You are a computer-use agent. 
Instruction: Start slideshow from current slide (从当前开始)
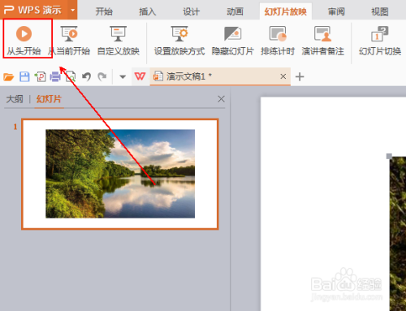coord(69,40)
